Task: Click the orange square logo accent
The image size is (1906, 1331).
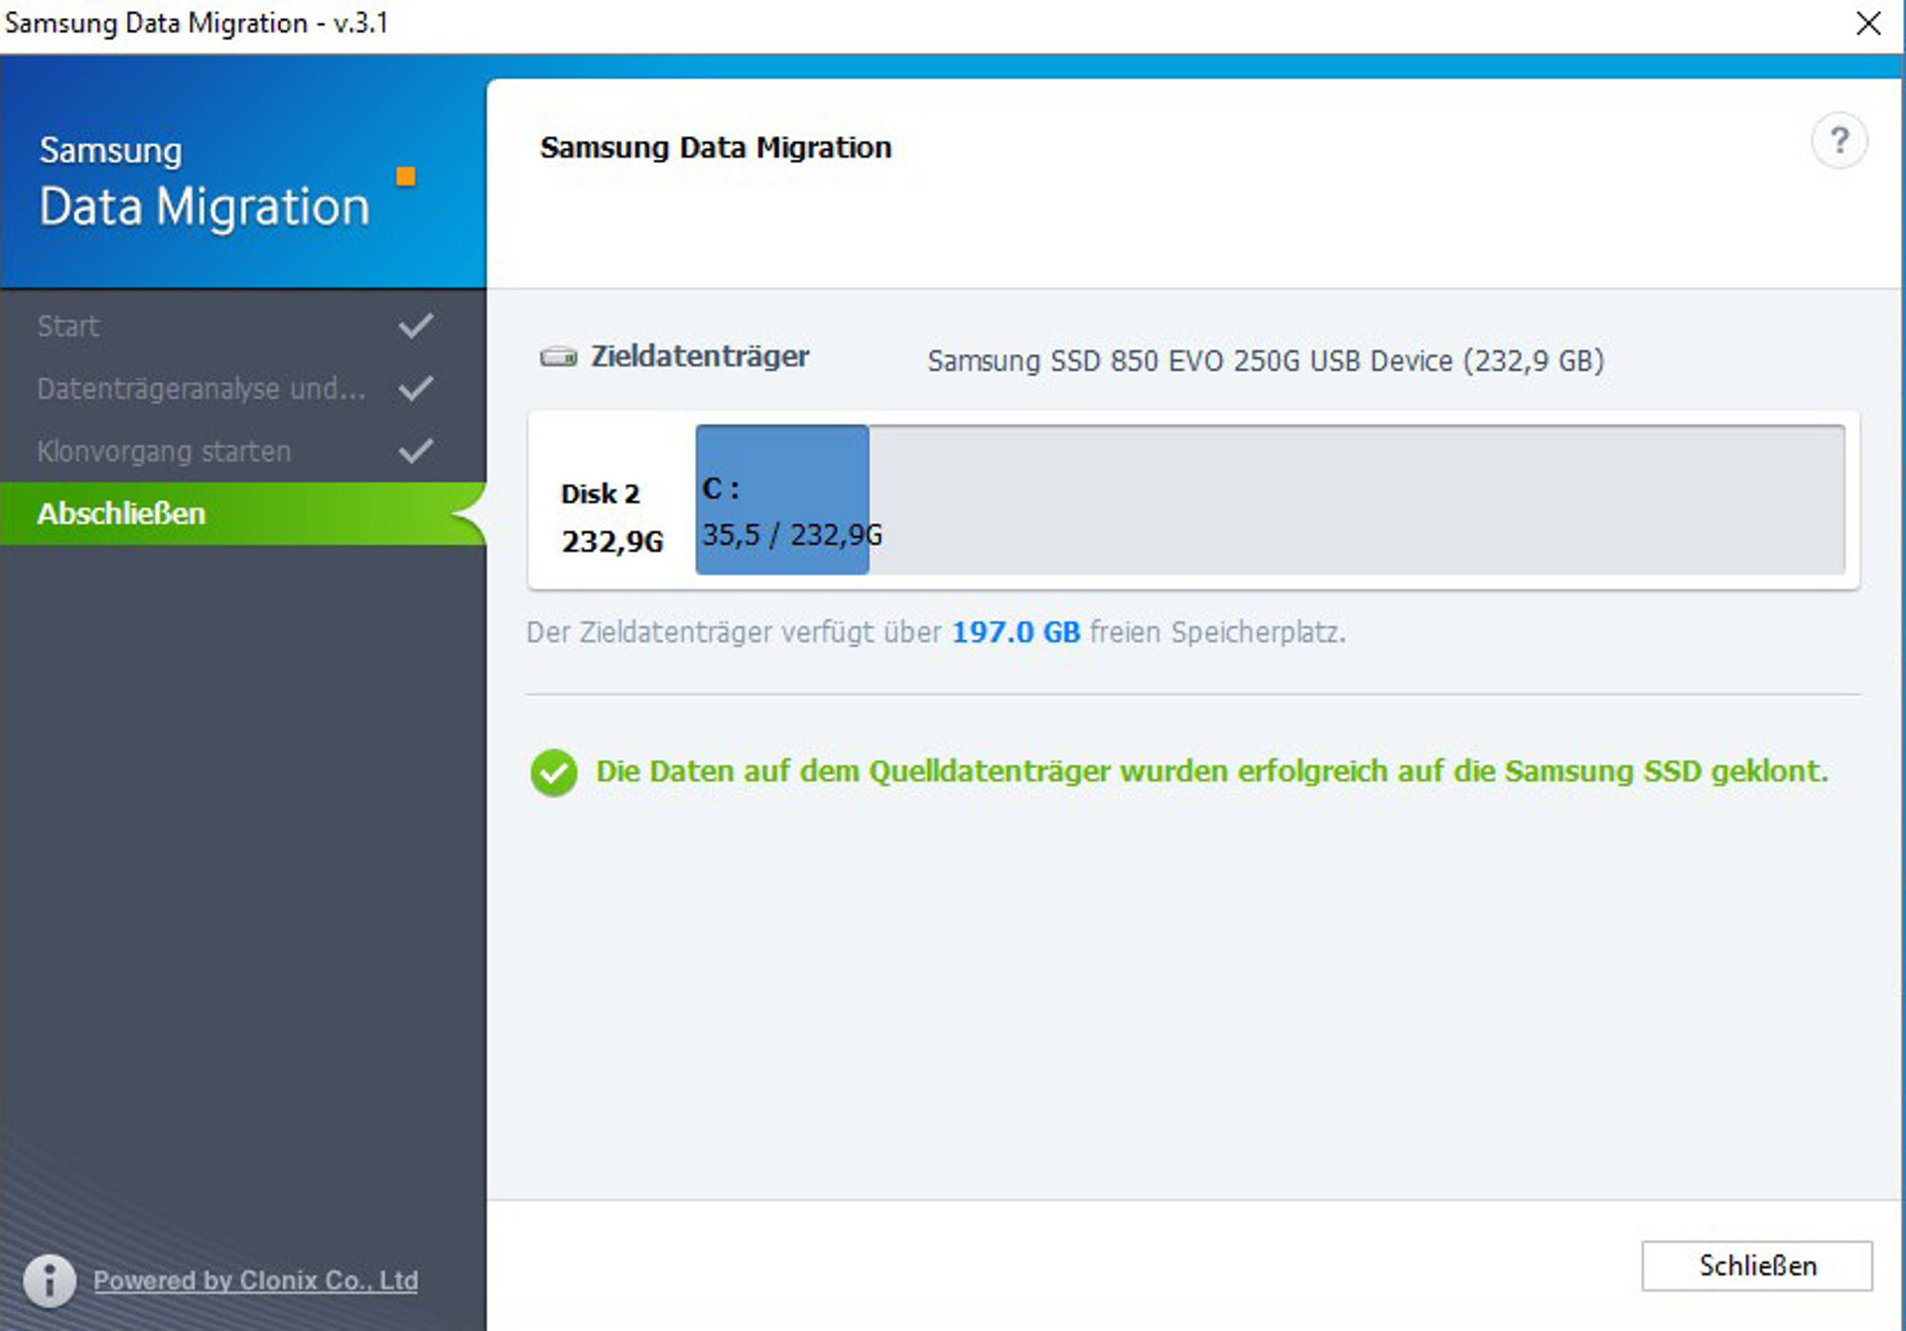Action: tap(406, 177)
